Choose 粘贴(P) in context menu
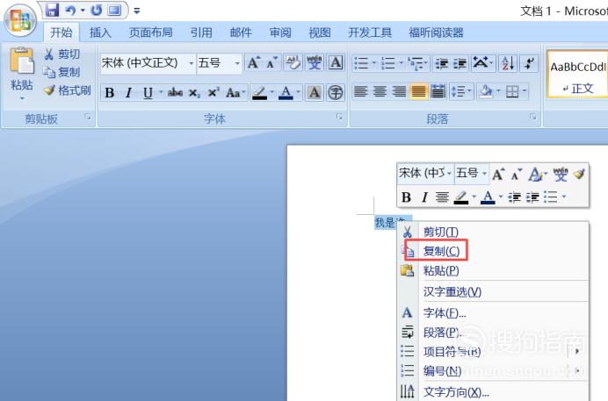 pos(493,270)
